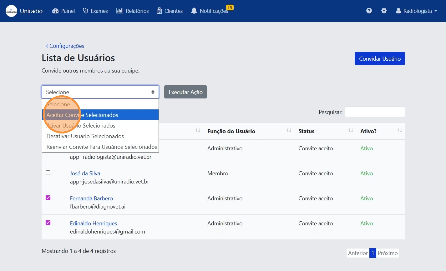Open Relatórios from the navbar
The image size is (446, 271).
pos(132,11)
